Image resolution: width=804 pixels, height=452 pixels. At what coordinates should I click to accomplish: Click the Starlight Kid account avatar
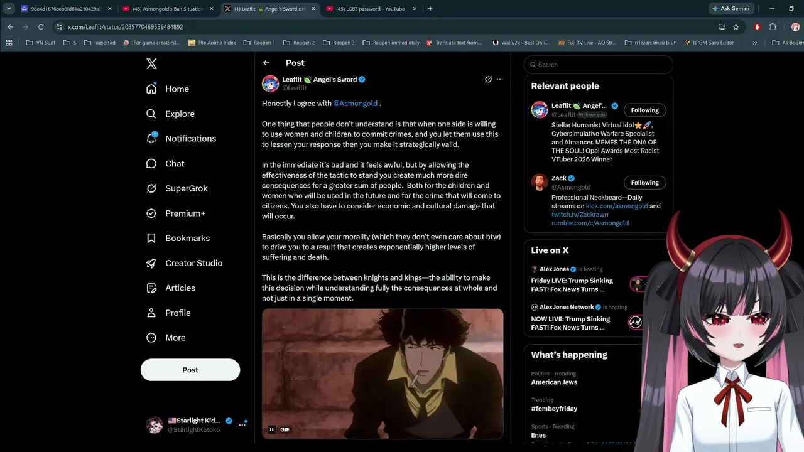tap(155, 425)
